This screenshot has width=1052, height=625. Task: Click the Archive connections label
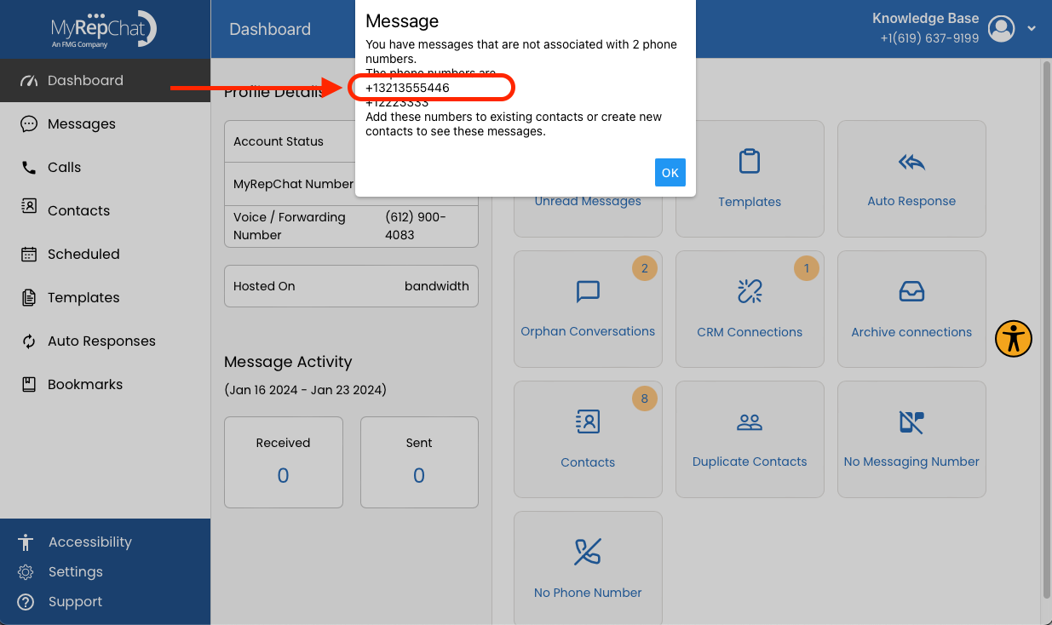[x=911, y=332]
